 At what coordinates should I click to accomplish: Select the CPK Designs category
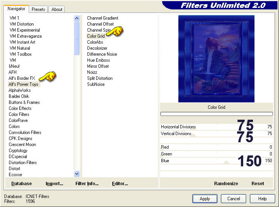click(x=20, y=139)
